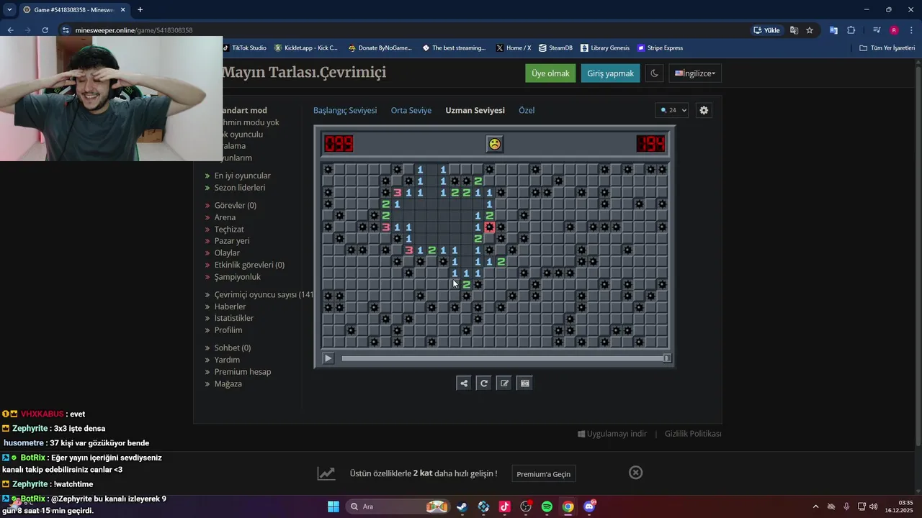This screenshot has width=922, height=518.
Task: Open the tab search chevron dropdown
Action: (x=9, y=10)
